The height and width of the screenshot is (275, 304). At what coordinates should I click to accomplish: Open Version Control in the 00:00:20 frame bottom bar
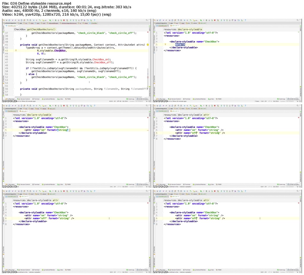(24, 99)
